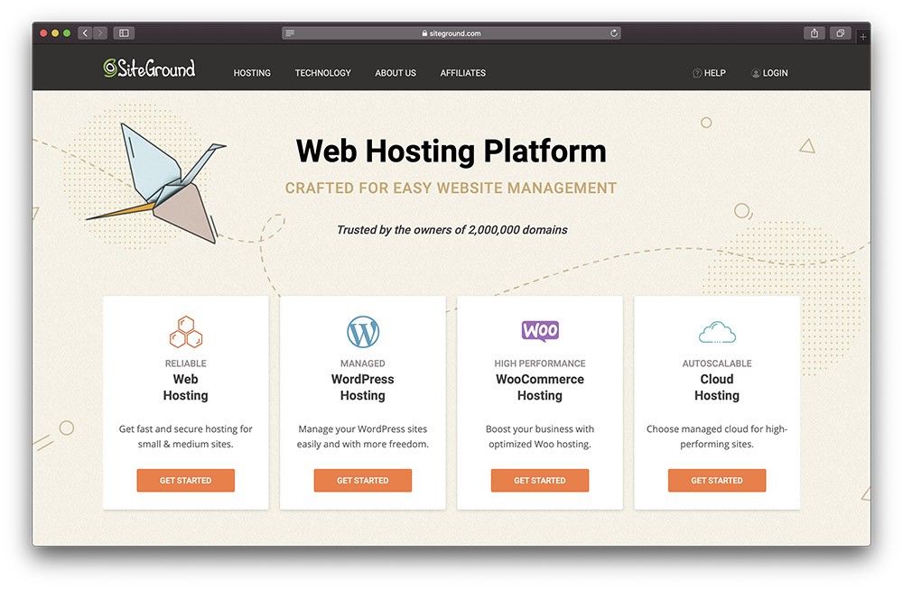Viewport: 903px width, 589px height.
Task: Click the Cloud Hosting card title
Action: 717,387
